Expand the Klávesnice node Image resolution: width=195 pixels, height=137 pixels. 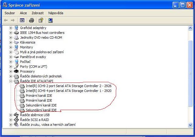pos(11,42)
